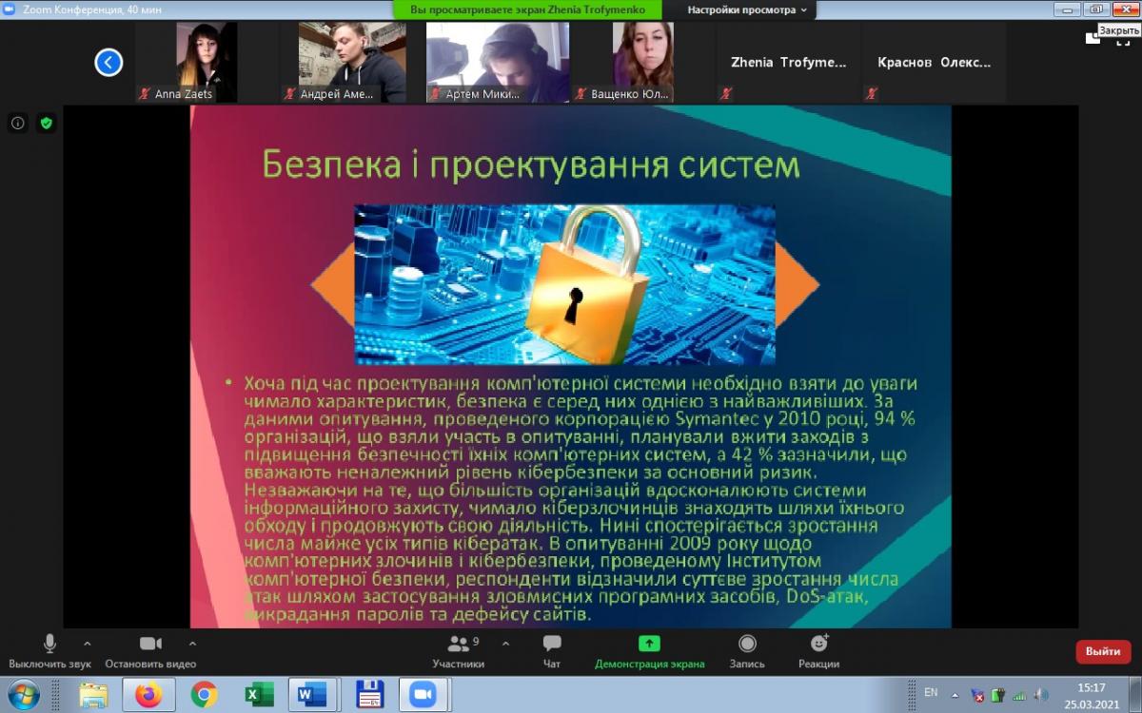Click previous participants arrow in video strip
1142x713 pixels.
click(x=108, y=63)
